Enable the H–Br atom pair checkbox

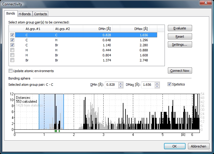12,55
